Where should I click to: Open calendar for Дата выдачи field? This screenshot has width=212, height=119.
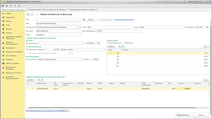pos(207,27)
